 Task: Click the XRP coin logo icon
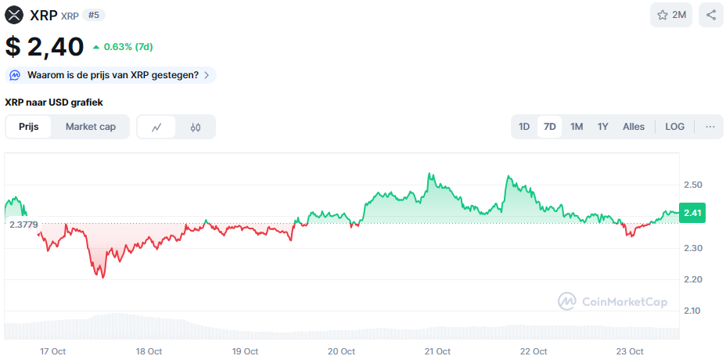[x=14, y=15]
